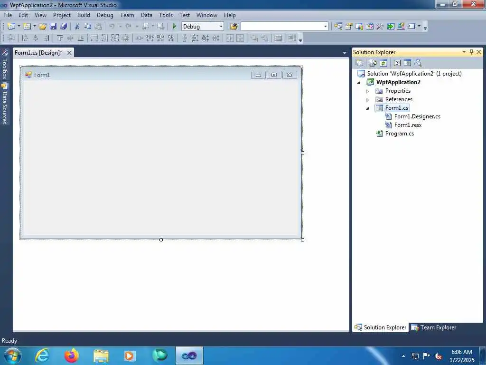The height and width of the screenshot is (365, 486).
Task: Select Form1.Designer.cs in Solution Explorer
Action: point(417,116)
